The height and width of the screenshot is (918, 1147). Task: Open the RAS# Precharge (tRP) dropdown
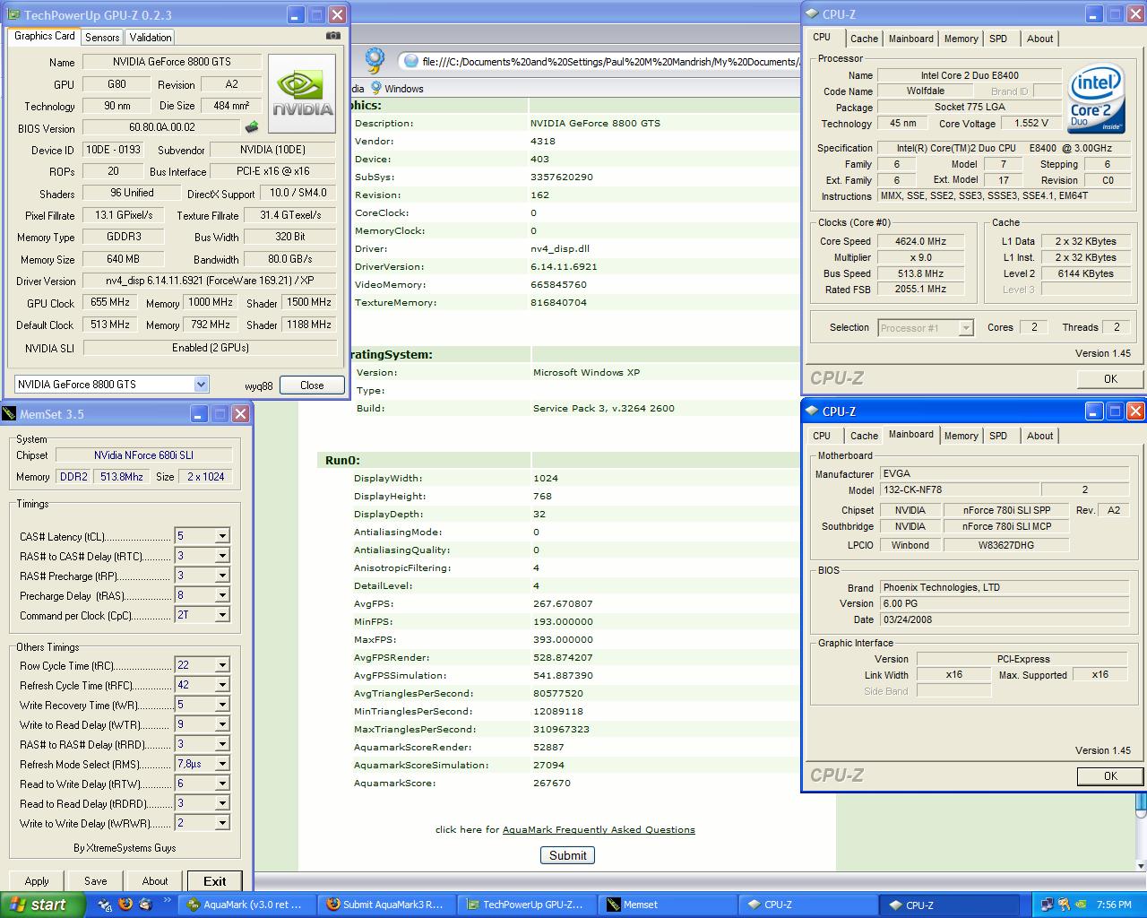pyautogui.click(x=222, y=576)
